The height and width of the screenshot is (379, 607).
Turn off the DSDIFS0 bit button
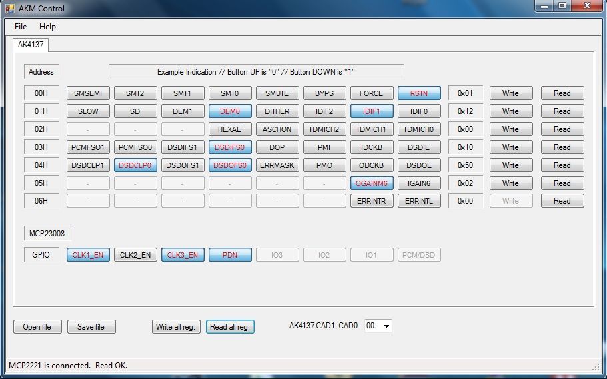[230, 147]
